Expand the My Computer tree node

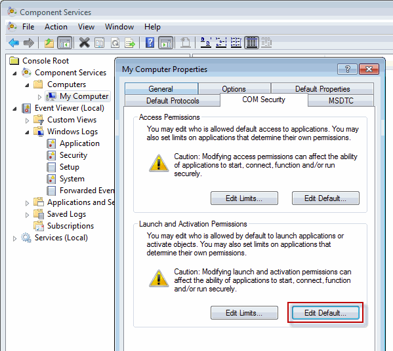[x=39, y=97]
